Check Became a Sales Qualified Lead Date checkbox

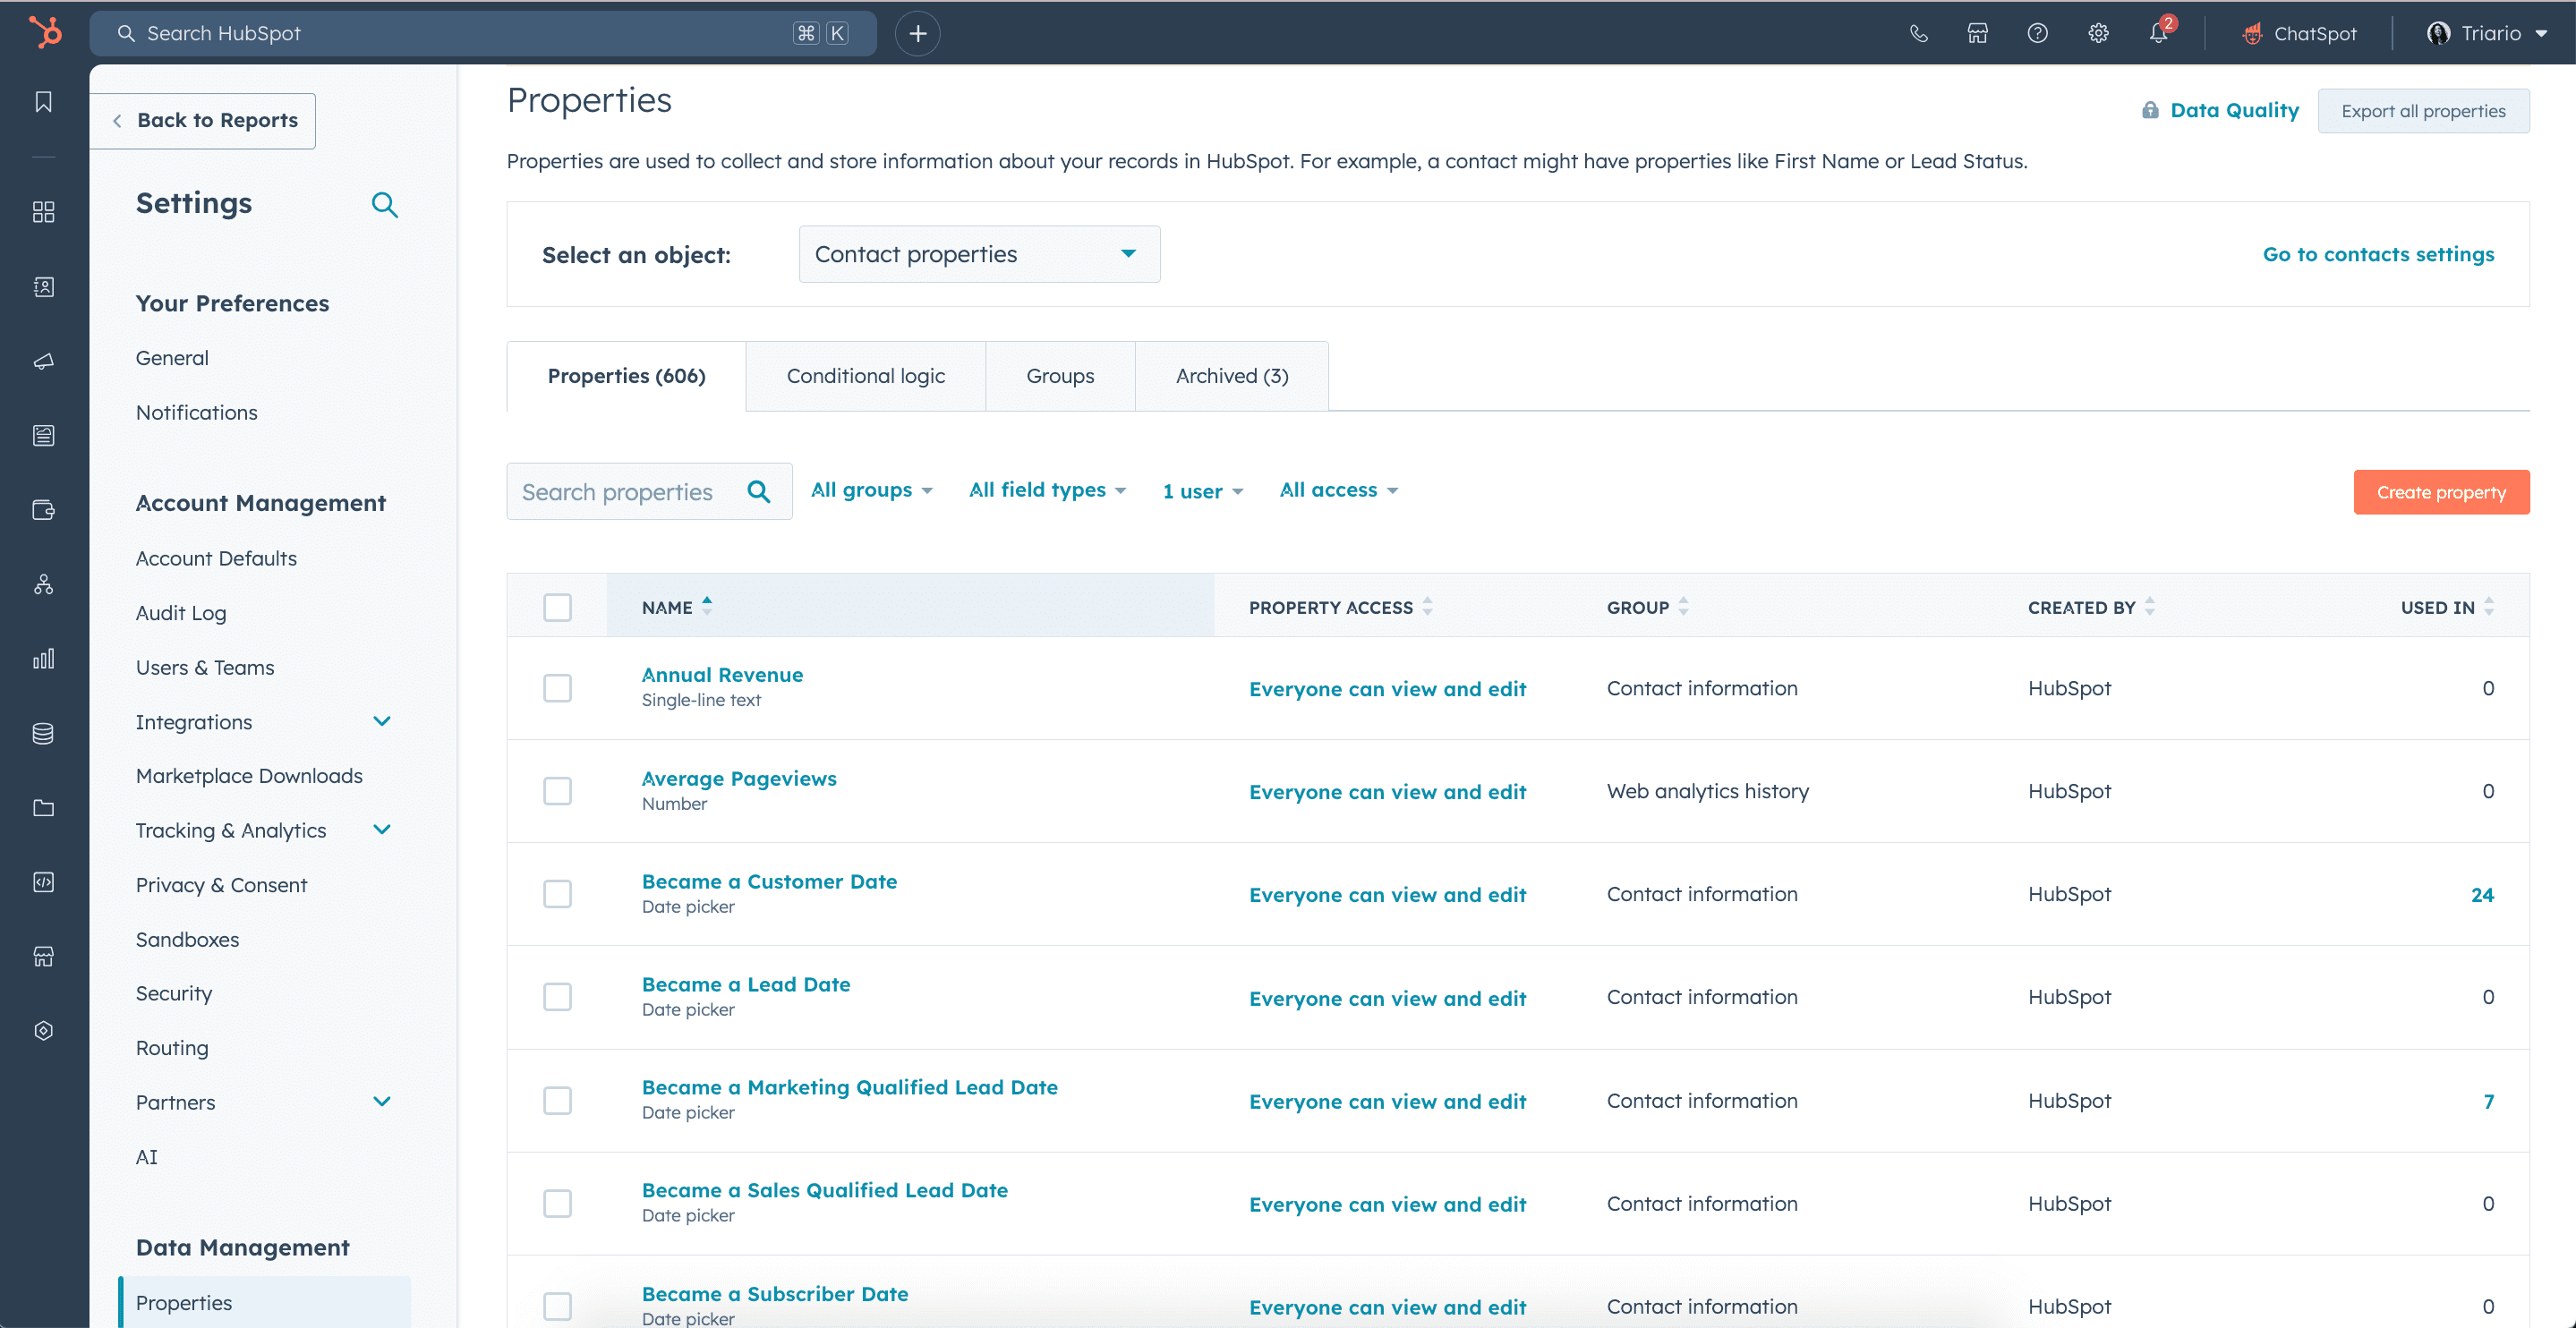point(557,1204)
